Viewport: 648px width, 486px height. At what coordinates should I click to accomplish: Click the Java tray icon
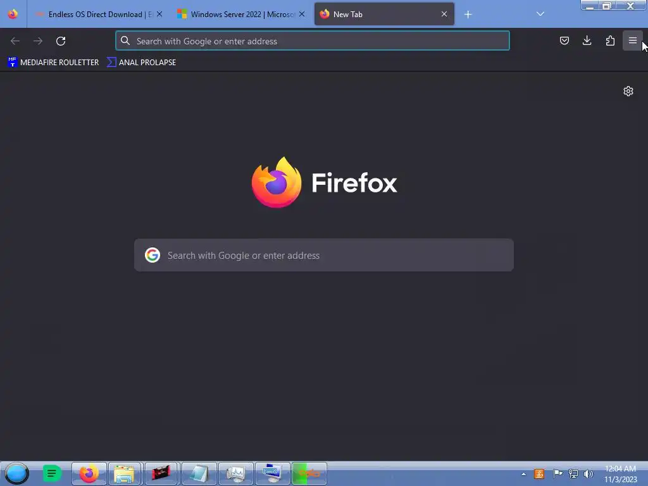tap(539, 474)
